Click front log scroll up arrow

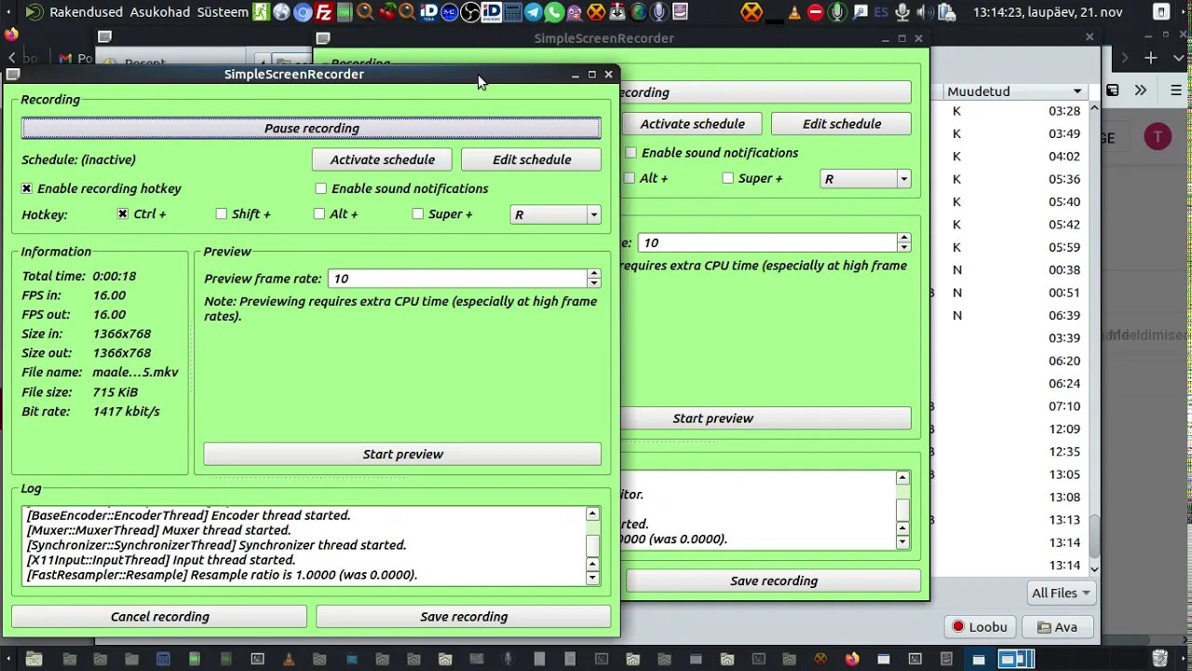tap(592, 514)
